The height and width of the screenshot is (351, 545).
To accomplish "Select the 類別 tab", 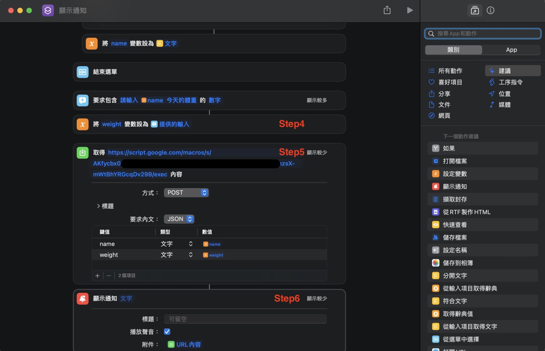I will tap(453, 50).
